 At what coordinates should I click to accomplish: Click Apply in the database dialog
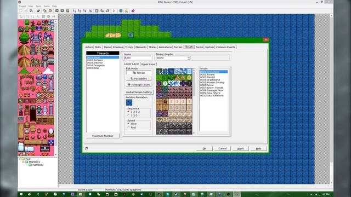[x=240, y=148]
